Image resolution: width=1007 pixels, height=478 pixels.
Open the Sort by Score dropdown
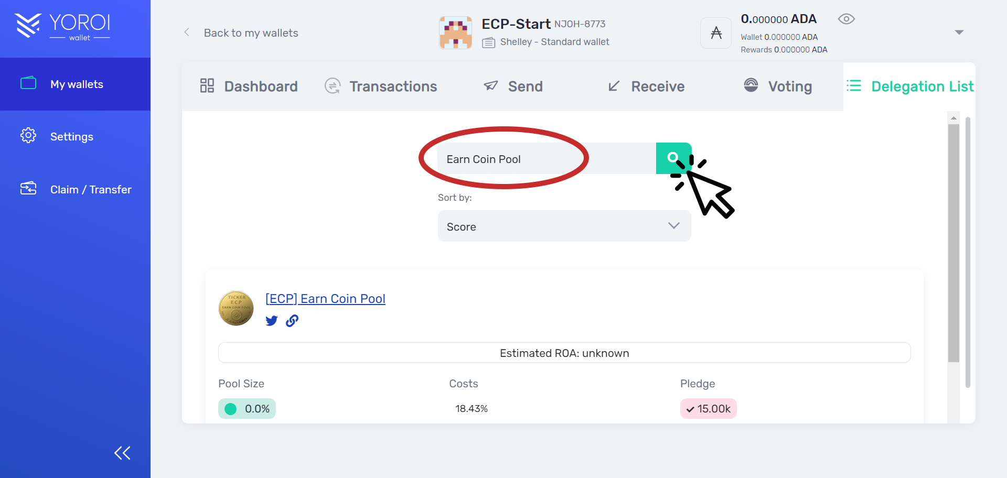(564, 226)
